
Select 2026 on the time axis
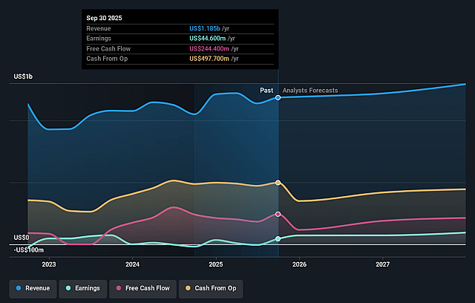(300, 264)
